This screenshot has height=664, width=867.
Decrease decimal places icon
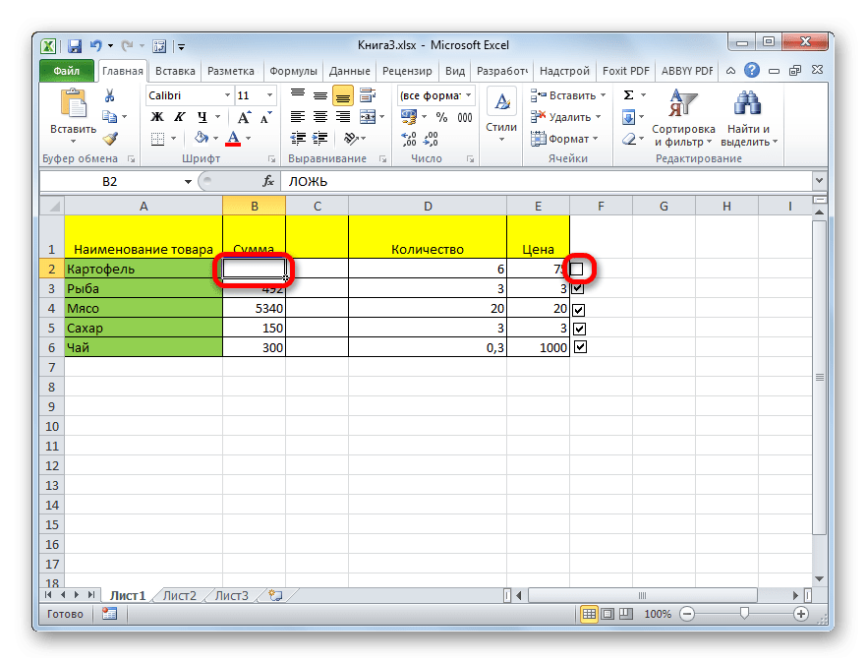(x=432, y=139)
